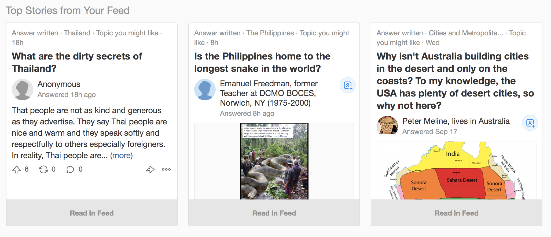View the Australia desert map image
551x237 pixels.
pos(457,171)
